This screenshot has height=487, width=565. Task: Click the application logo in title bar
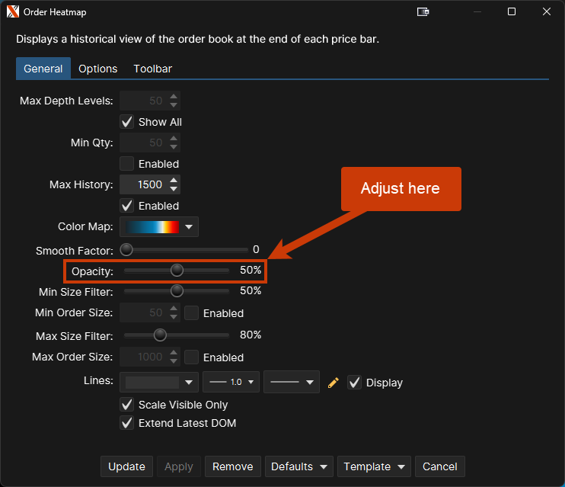pyautogui.click(x=13, y=11)
